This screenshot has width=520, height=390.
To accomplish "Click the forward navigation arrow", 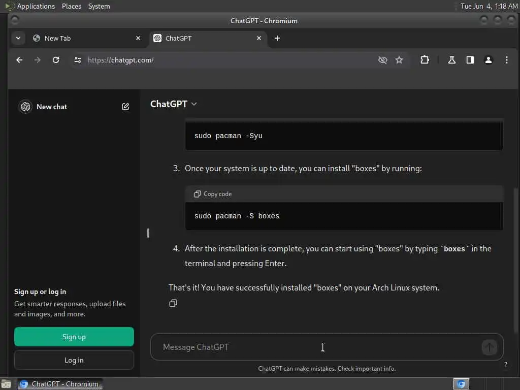I will coord(38,60).
